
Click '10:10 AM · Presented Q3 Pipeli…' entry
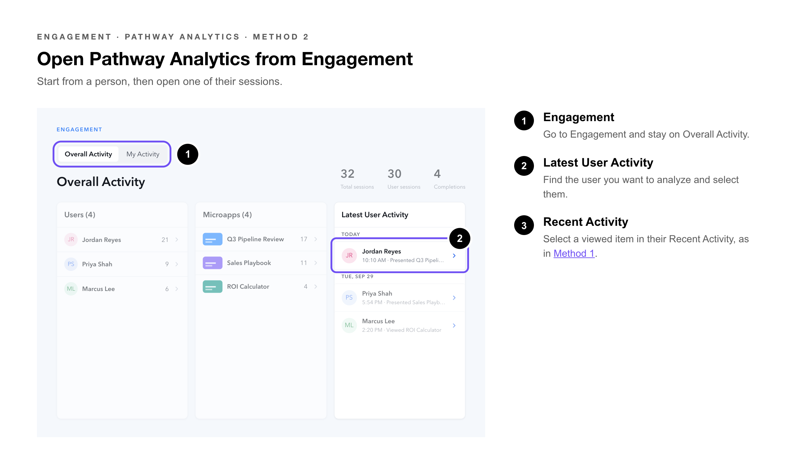[x=403, y=260]
